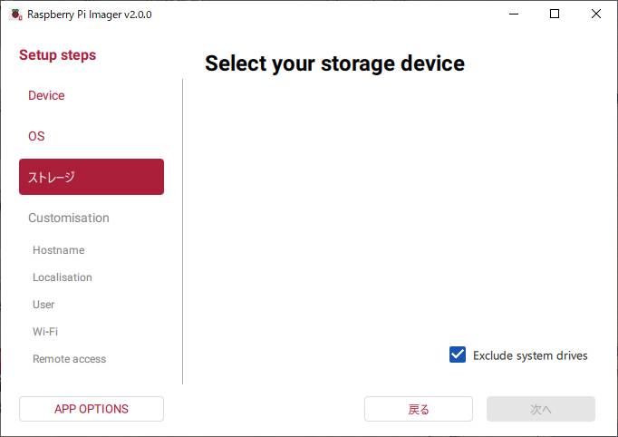Screen dimensions: 618x437
Task: Close the Raspberry Pi Imager window
Action: [596, 15]
